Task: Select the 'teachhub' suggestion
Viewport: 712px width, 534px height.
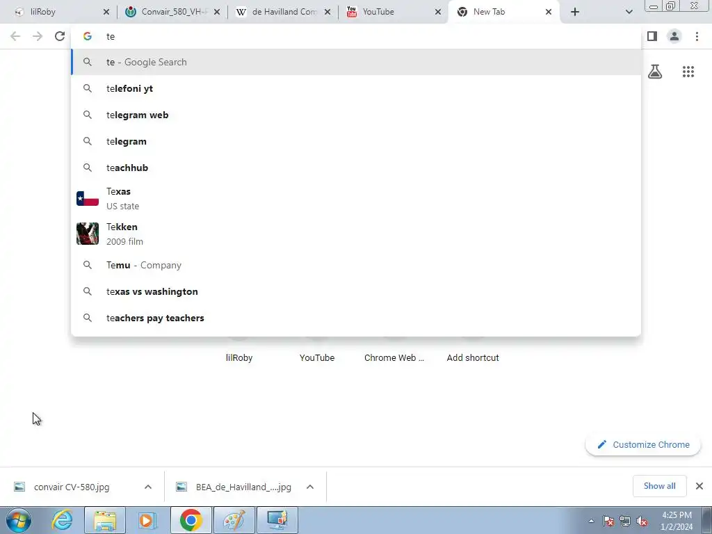Action: pos(356,168)
